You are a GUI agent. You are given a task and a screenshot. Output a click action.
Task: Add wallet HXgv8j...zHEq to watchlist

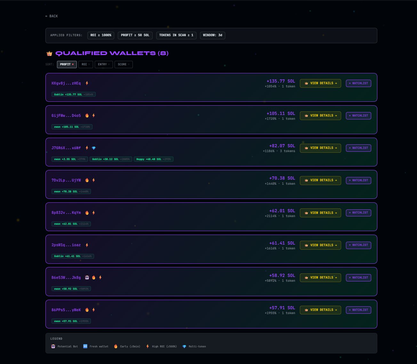click(x=358, y=83)
